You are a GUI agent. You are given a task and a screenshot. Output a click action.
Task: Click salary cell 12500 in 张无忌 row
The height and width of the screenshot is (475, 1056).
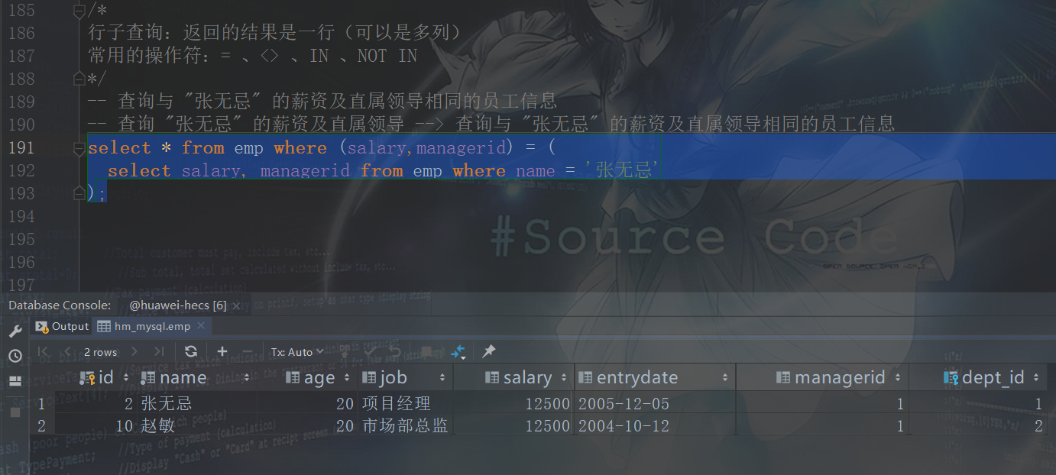pos(547,404)
